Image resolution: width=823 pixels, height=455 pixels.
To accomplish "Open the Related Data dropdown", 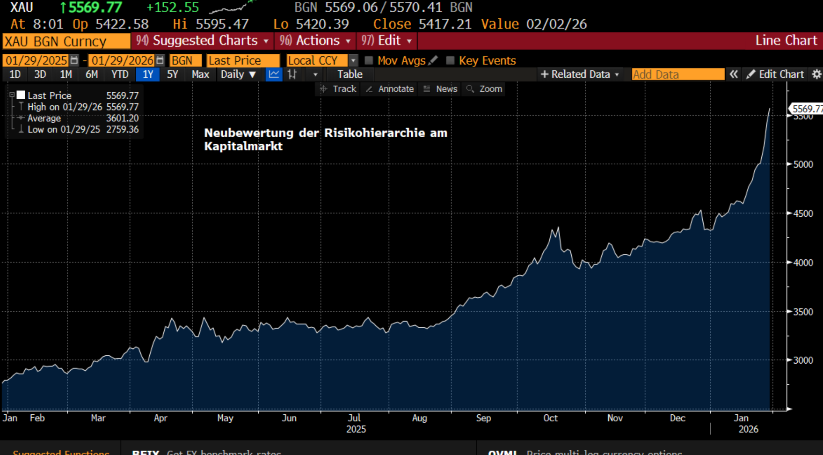I will click(580, 74).
